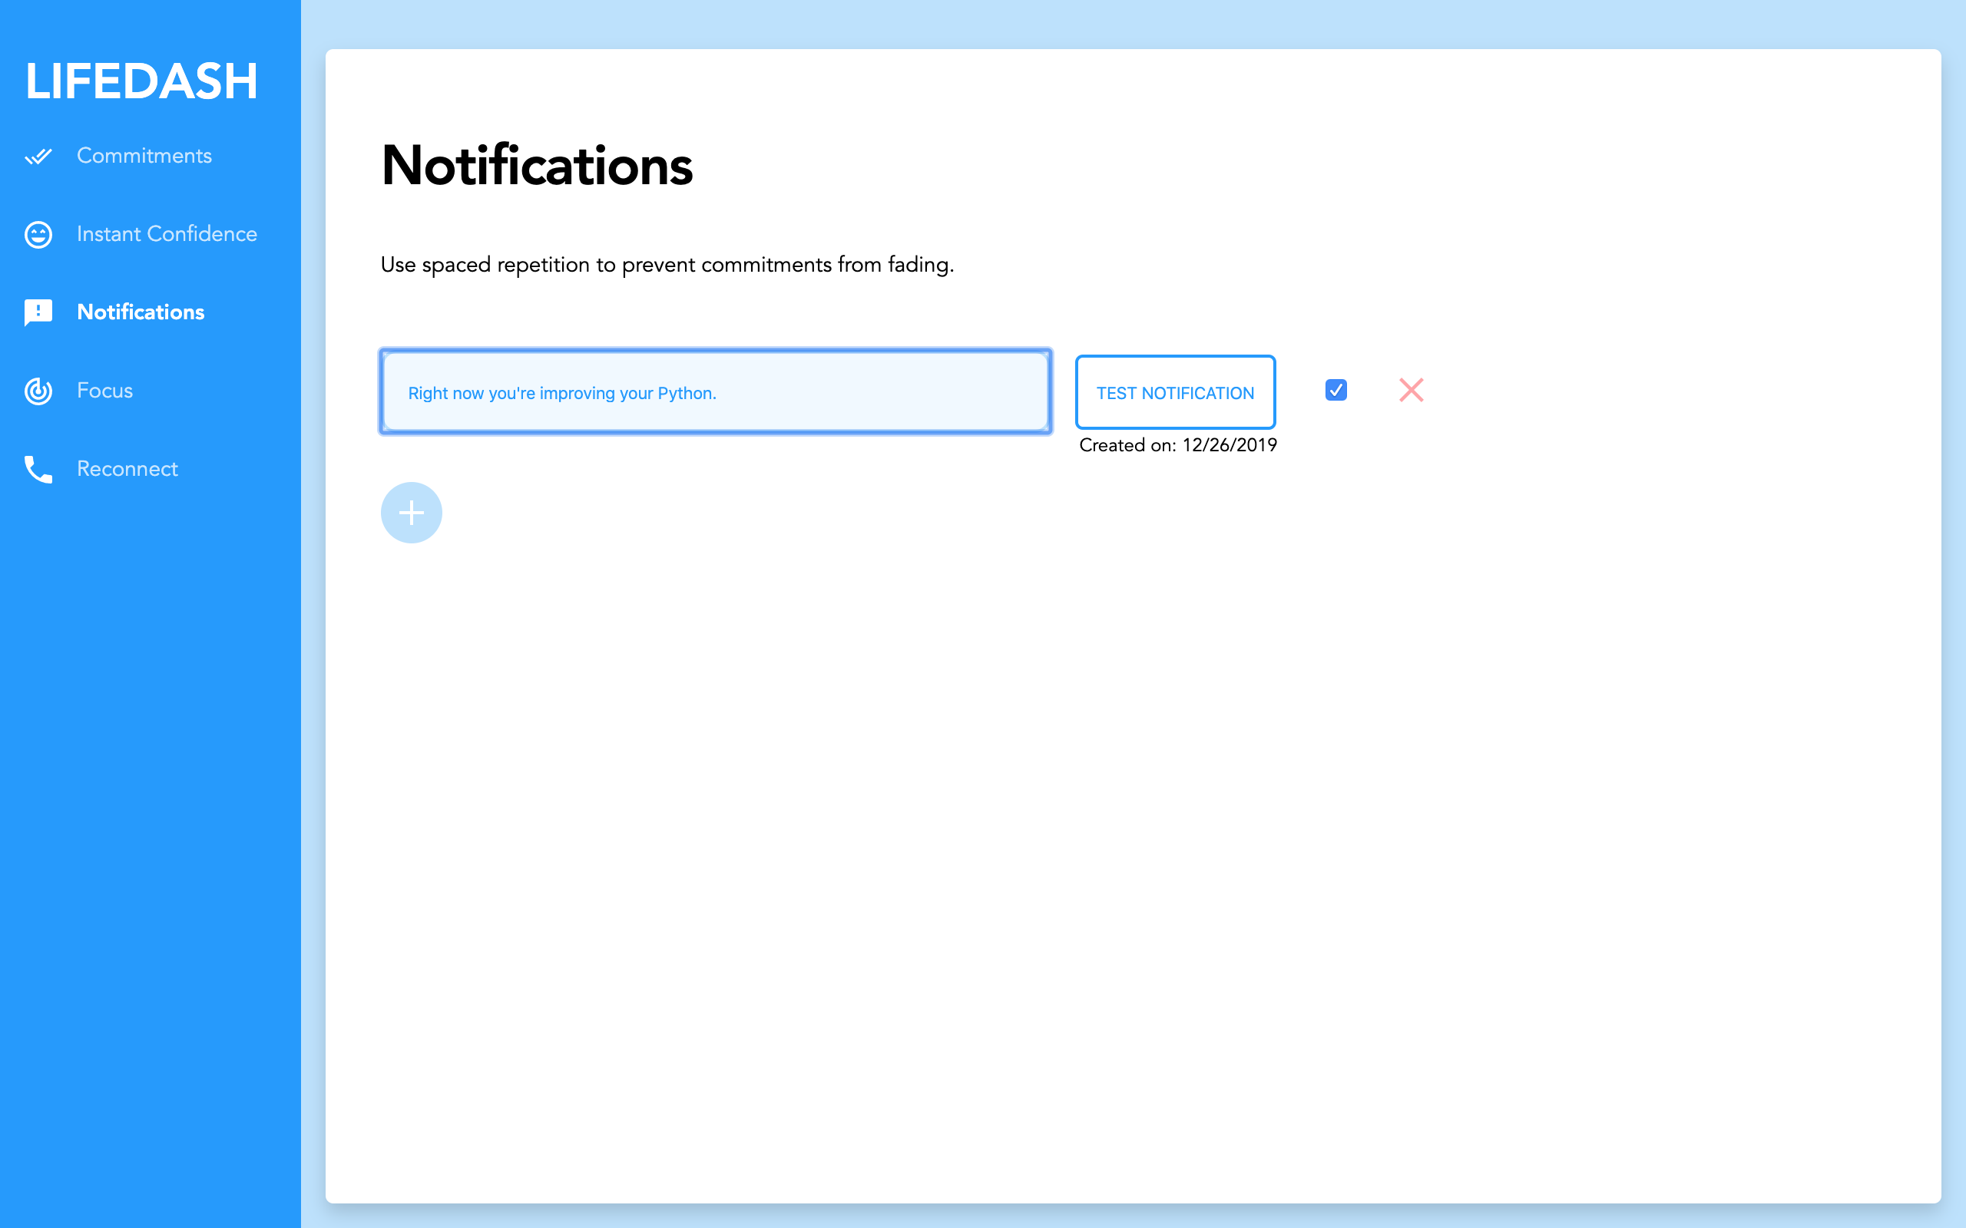Click the Reconnect phone icon
Image resolution: width=1966 pixels, height=1228 pixels.
tap(38, 470)
